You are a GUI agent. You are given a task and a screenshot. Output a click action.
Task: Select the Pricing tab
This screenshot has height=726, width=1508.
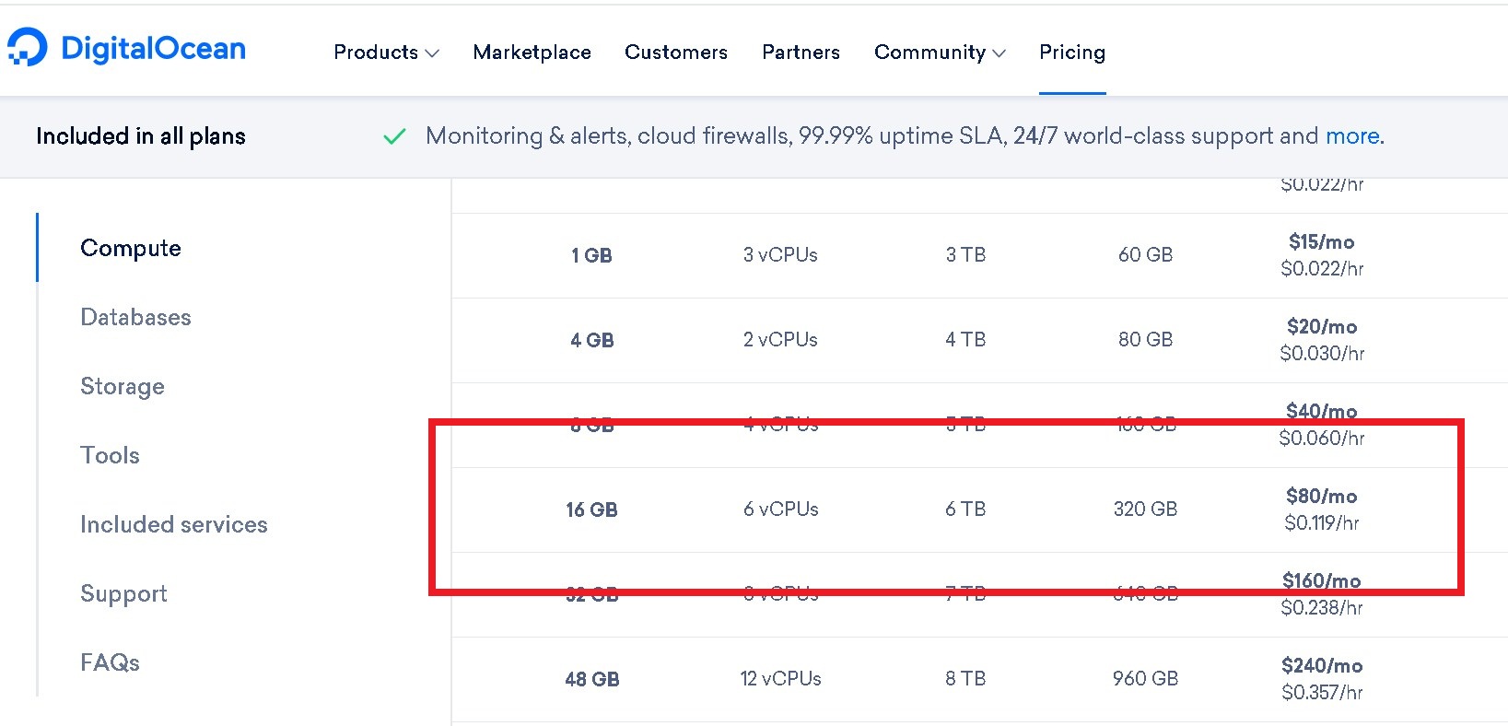[1072, 53]
